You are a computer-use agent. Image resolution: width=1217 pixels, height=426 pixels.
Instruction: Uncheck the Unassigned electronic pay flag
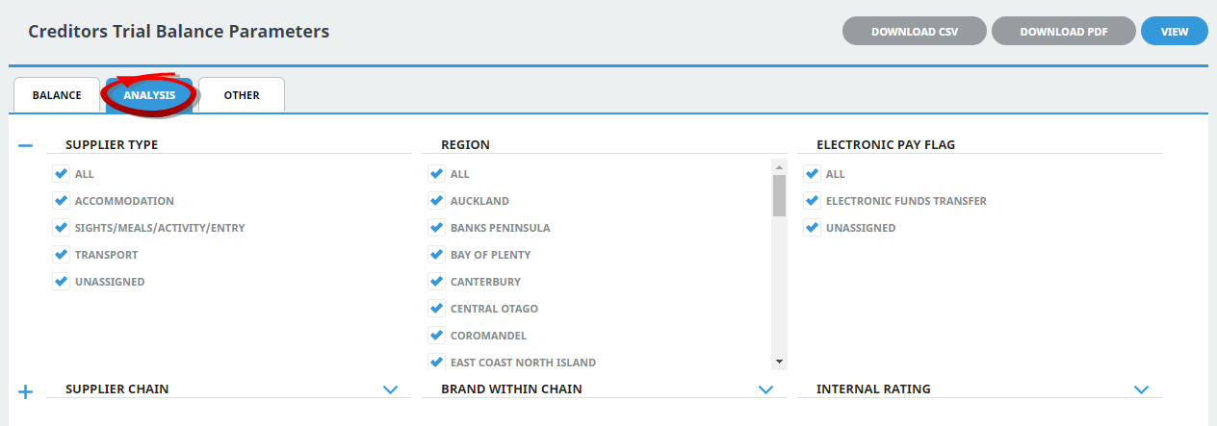click(813, 228)
